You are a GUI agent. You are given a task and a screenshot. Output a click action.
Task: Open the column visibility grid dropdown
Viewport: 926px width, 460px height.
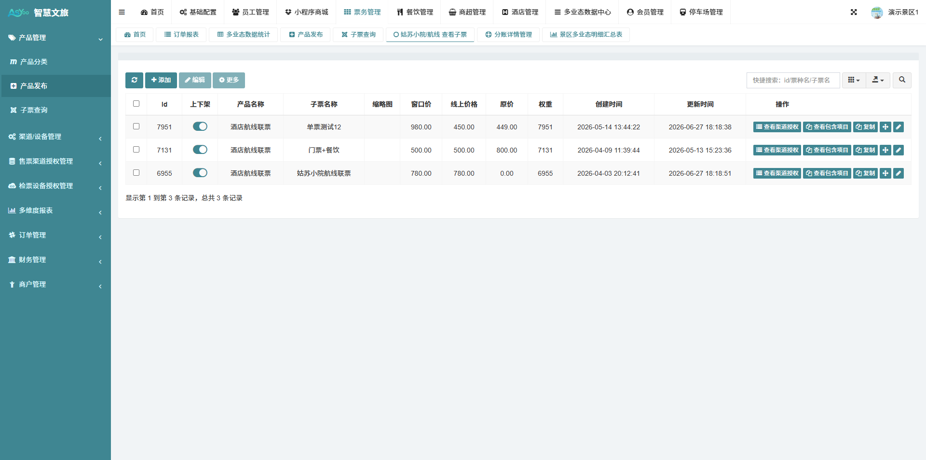(x=854, y=80)
